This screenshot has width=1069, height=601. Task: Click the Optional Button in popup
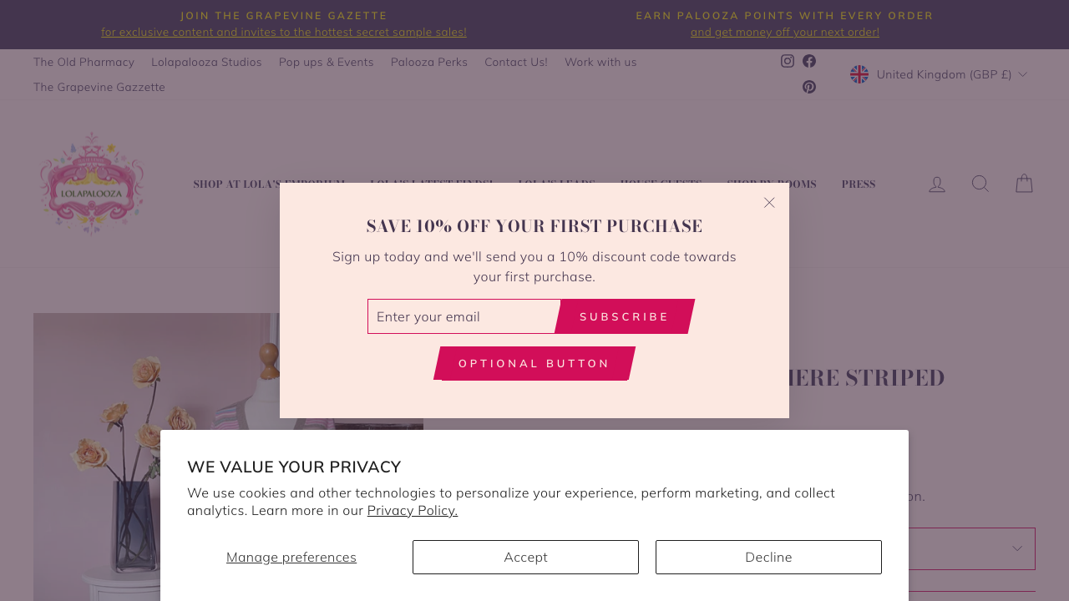pos(534,362)
